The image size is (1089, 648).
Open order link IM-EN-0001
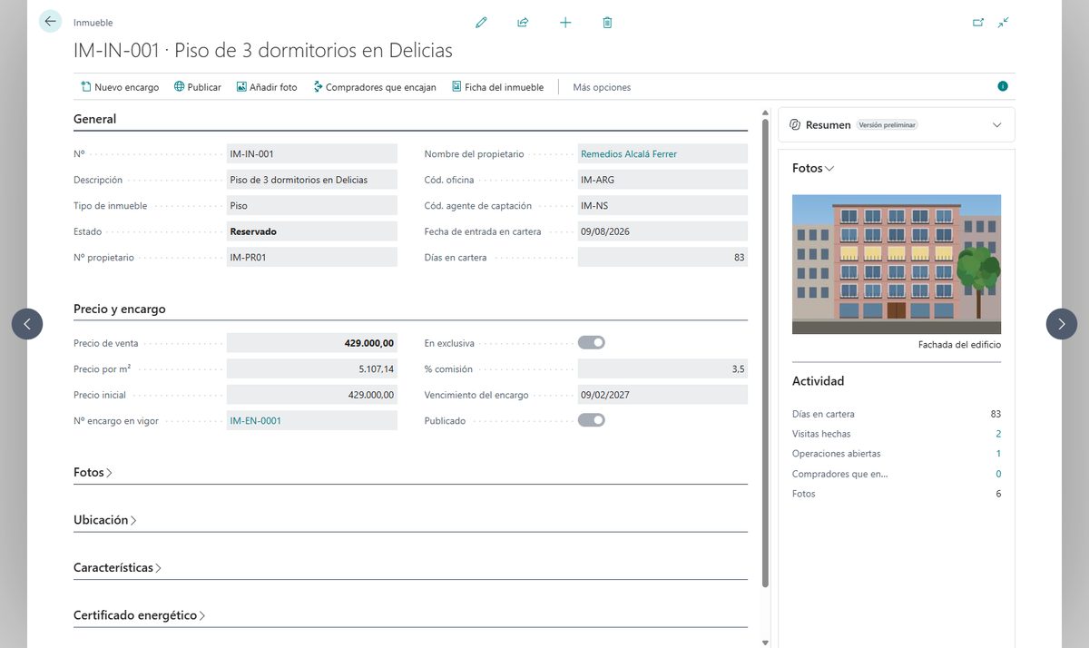click(x=256, y=420)
